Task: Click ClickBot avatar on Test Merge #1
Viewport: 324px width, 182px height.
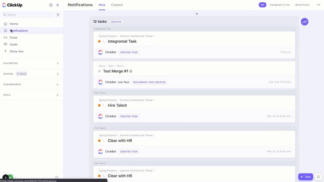Action: click(x=101, y=82)
